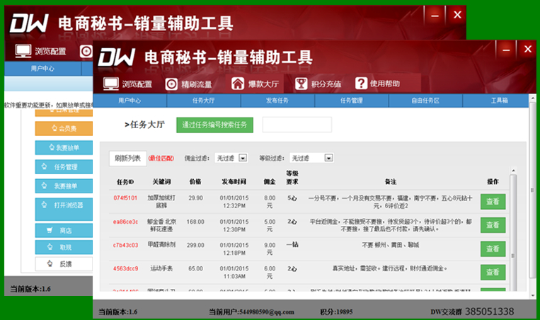The image size is (540, 320).
Task: Switch to 任务大厅 tab
Action: tap(204, 101)
